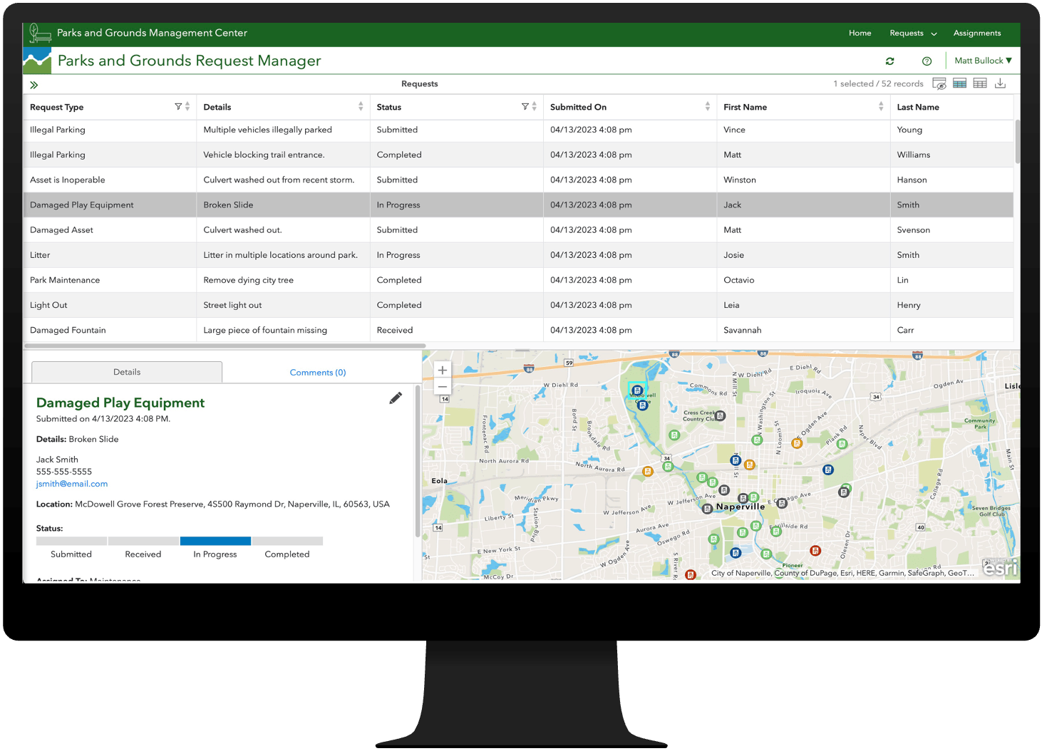Edit the Damaged Play Equipment request with pencil icon
This screenshot has height=751, width=1042.
click(396, 398)
